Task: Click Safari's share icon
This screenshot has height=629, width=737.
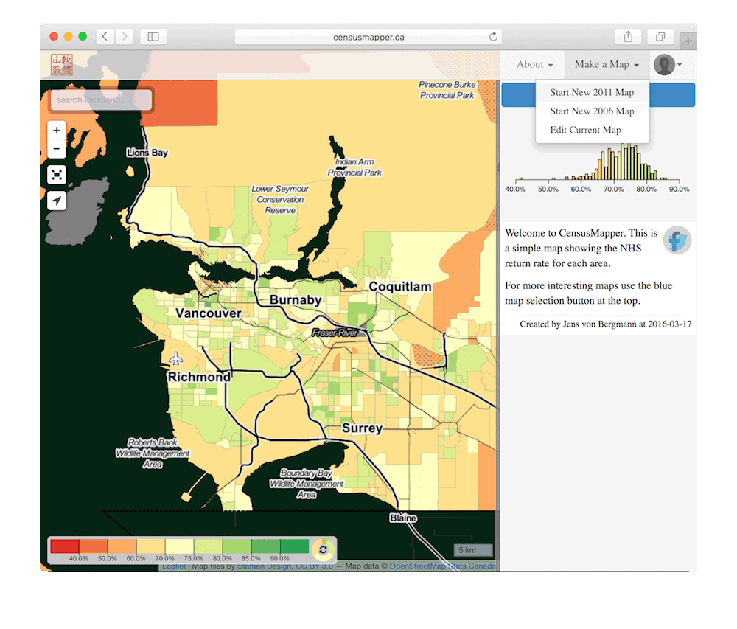Action: tap(628, 36)
